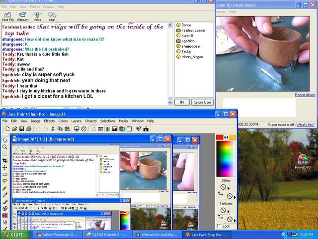Select the Zoom magnifier tool
This screenshot has width=318, height=239.
5,147
